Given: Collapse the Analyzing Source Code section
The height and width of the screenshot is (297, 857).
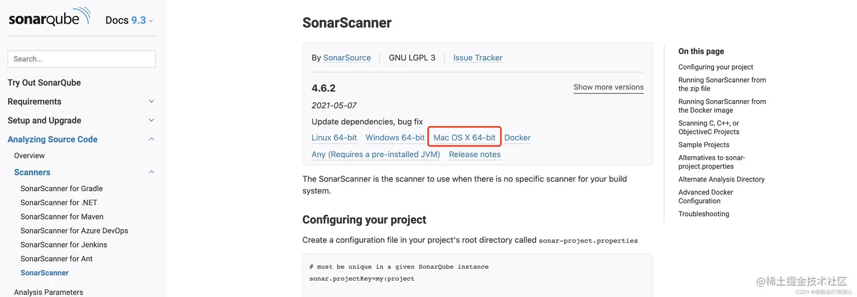Looking at the screenshot, I should coord(151,139).
